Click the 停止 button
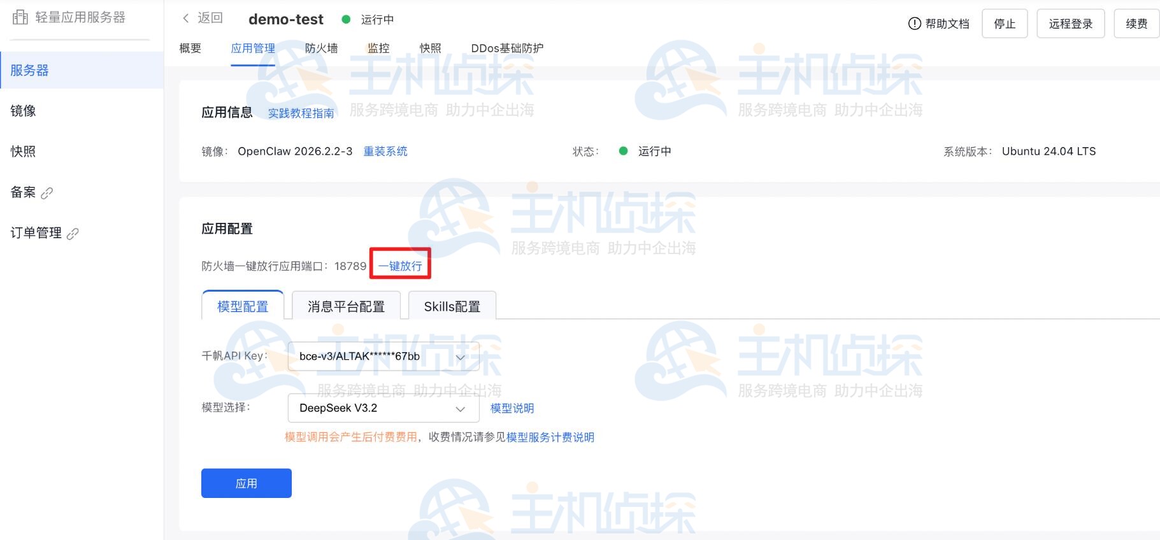The width and height of the screenshot is (1160, 540). click(1005, 24)
